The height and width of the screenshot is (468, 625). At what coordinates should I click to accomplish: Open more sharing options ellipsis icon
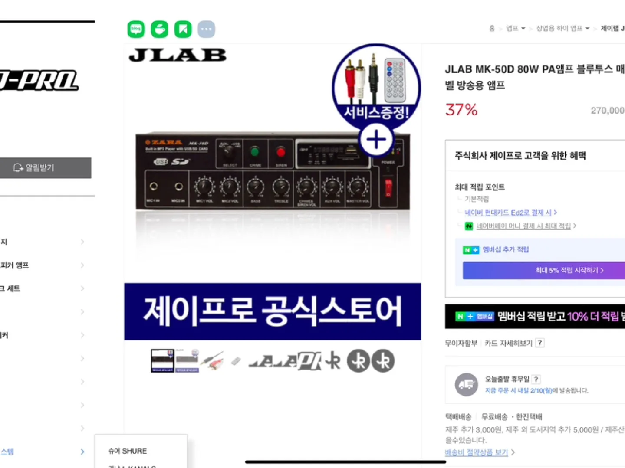pos(206,29)
